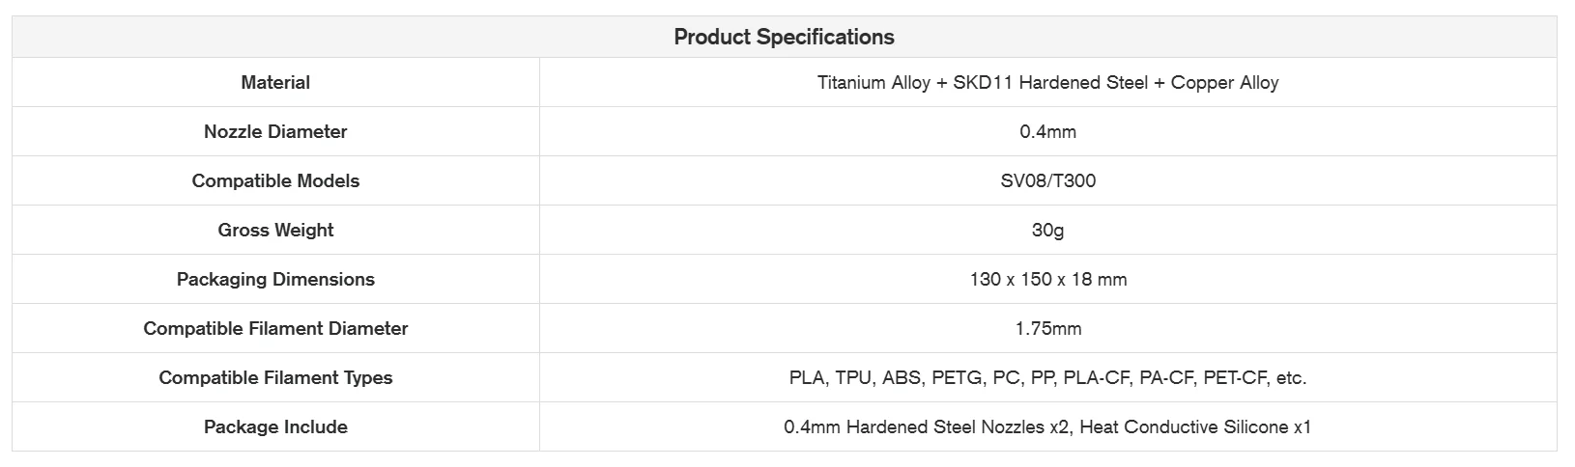Select the 30g gross weight value
The width and height of the screenshot is (1575, 467).
tap(1047, 231)
